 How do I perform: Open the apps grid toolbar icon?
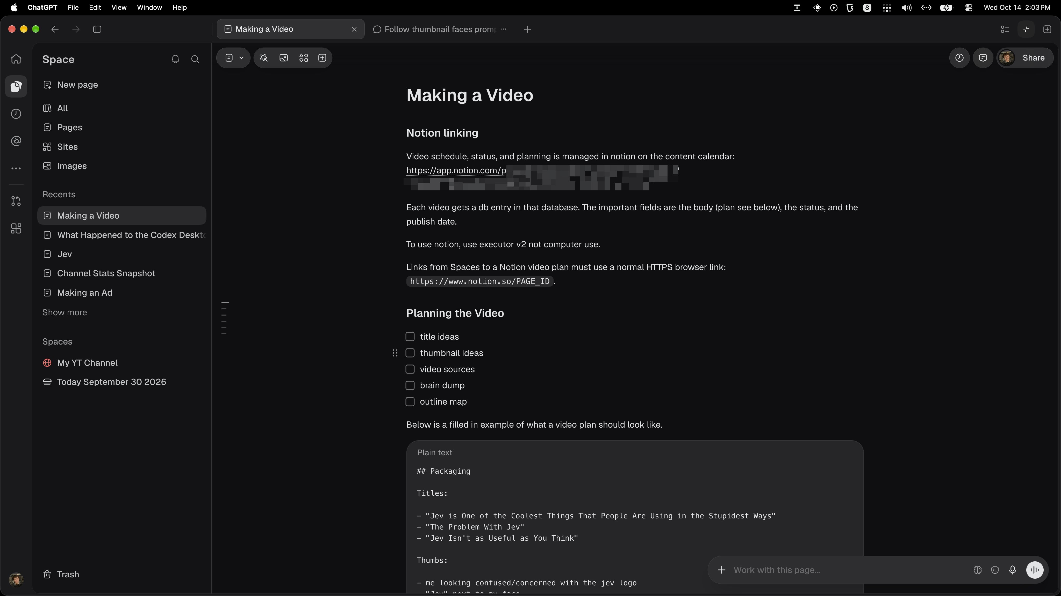[304, 58]
